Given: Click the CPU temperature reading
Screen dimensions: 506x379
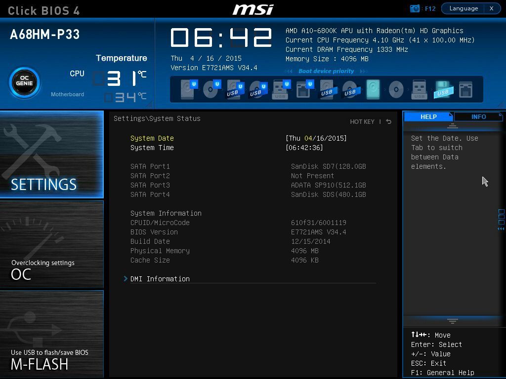Looking at the screenshot, I should coord(120,78).
